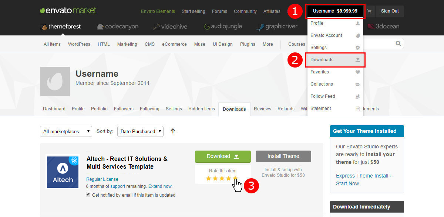This screenshot has width=444, height=217.
Task: Switch to the Reviews tab
Action: tap(262, 109)
